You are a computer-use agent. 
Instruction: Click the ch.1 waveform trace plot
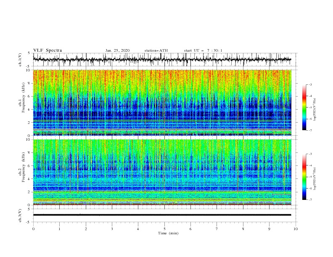pos(162,60)
